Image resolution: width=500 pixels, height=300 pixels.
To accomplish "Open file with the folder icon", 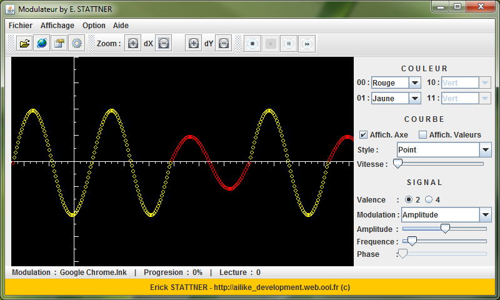I will pyautogui.click(x=24, y=43).
